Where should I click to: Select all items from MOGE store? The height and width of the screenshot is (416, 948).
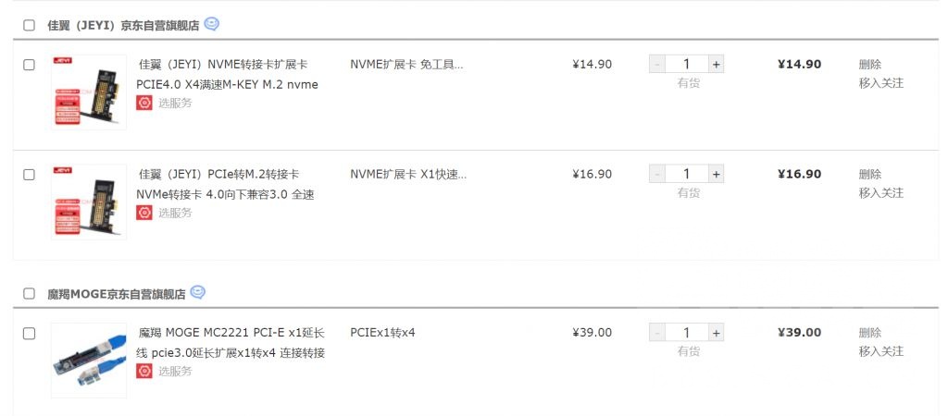[x=29, y=294]
